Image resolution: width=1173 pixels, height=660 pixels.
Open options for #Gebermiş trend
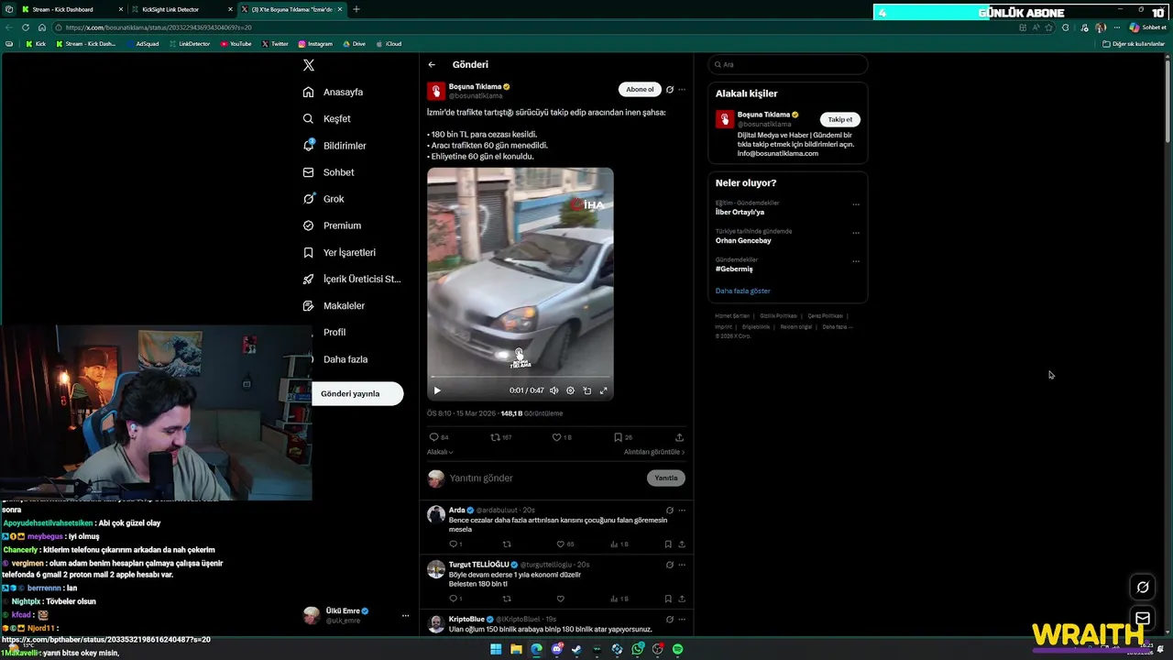coord(856,261)
